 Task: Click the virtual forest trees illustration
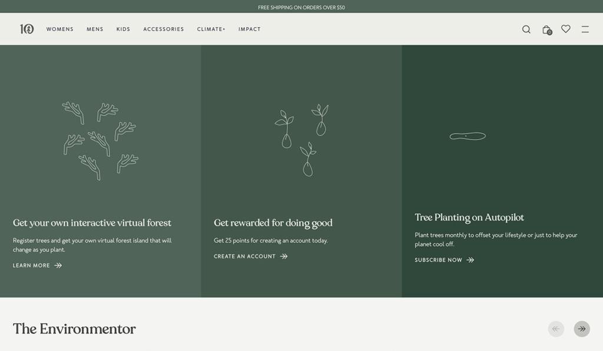(x=100, y=140)
